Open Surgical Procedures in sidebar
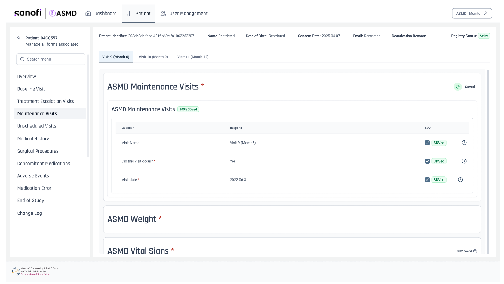504x284 pixels. pyautogui.click(x=38, y=151)
